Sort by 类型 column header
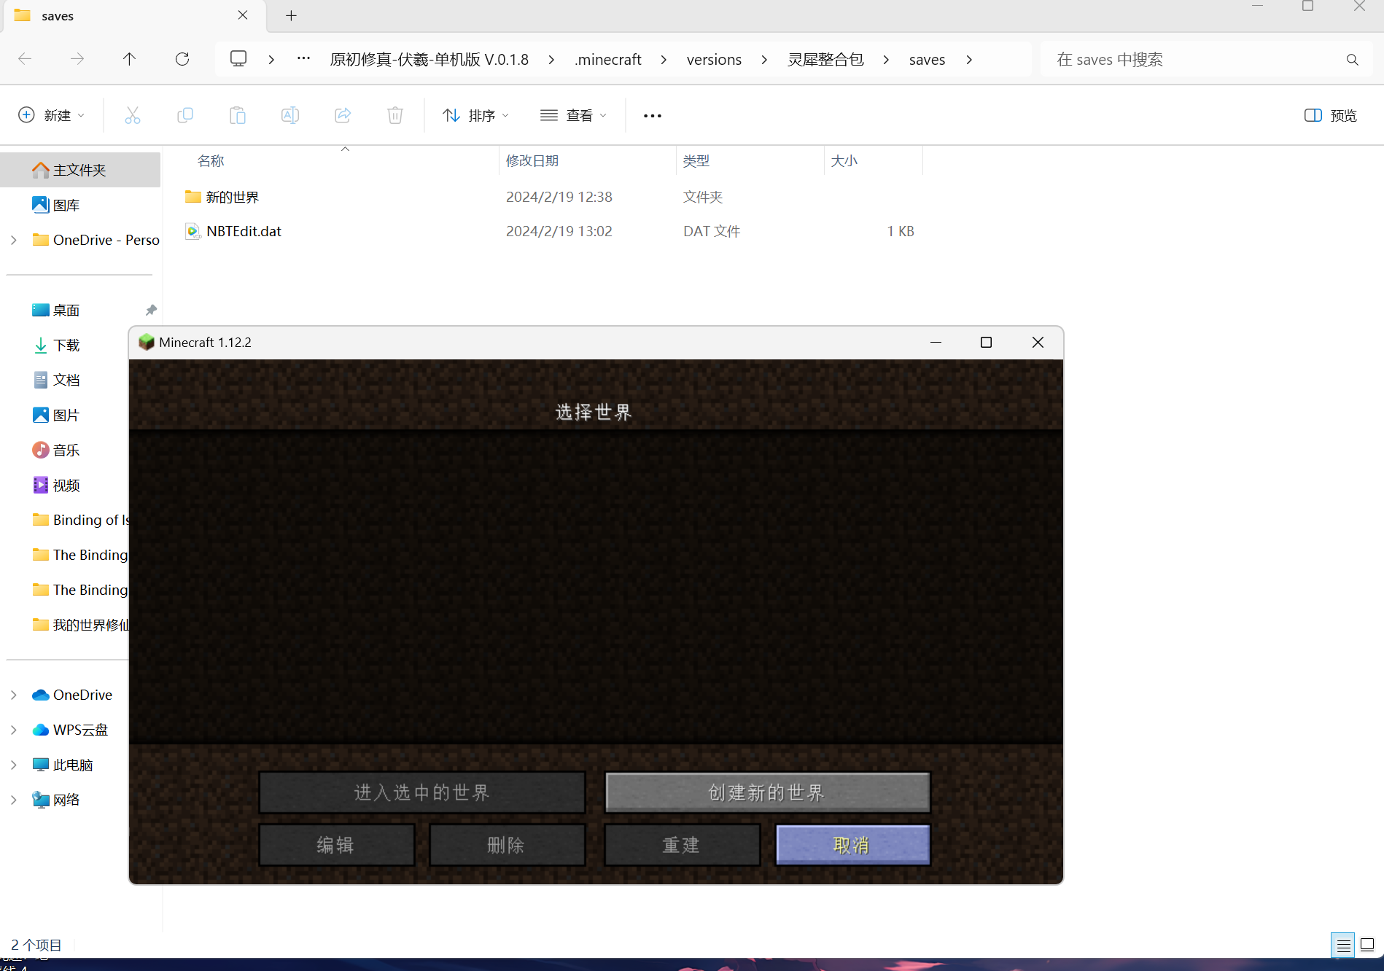 [x=696, y=160]
